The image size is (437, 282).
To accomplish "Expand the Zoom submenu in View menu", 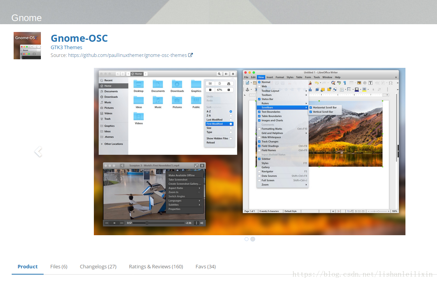I will point(282,185).
